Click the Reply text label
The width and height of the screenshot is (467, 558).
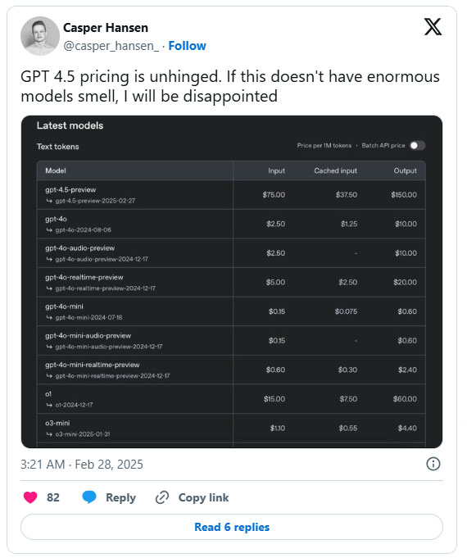120,497
